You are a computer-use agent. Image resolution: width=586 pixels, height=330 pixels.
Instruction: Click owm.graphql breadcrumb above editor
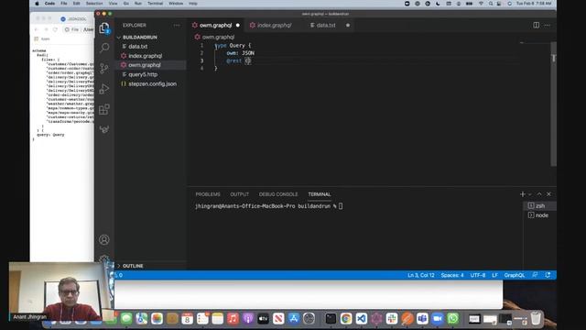218,37
